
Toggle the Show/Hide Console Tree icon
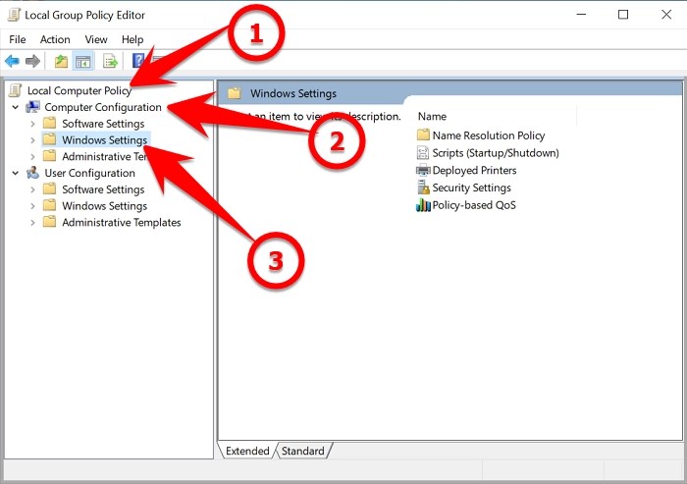[x=82, y=62]
